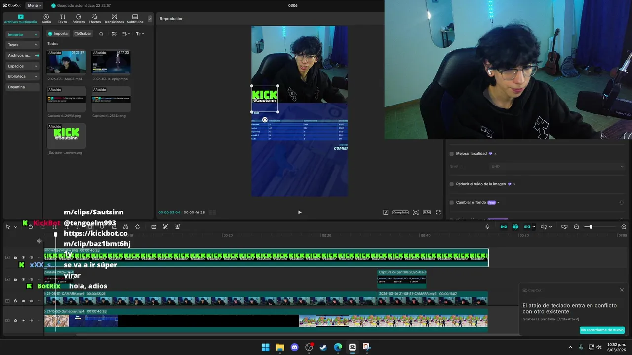The height and width of the screenshot is (355, 632).
Task: Open the media sort order dropdown
Action: (x=126, y=34)
